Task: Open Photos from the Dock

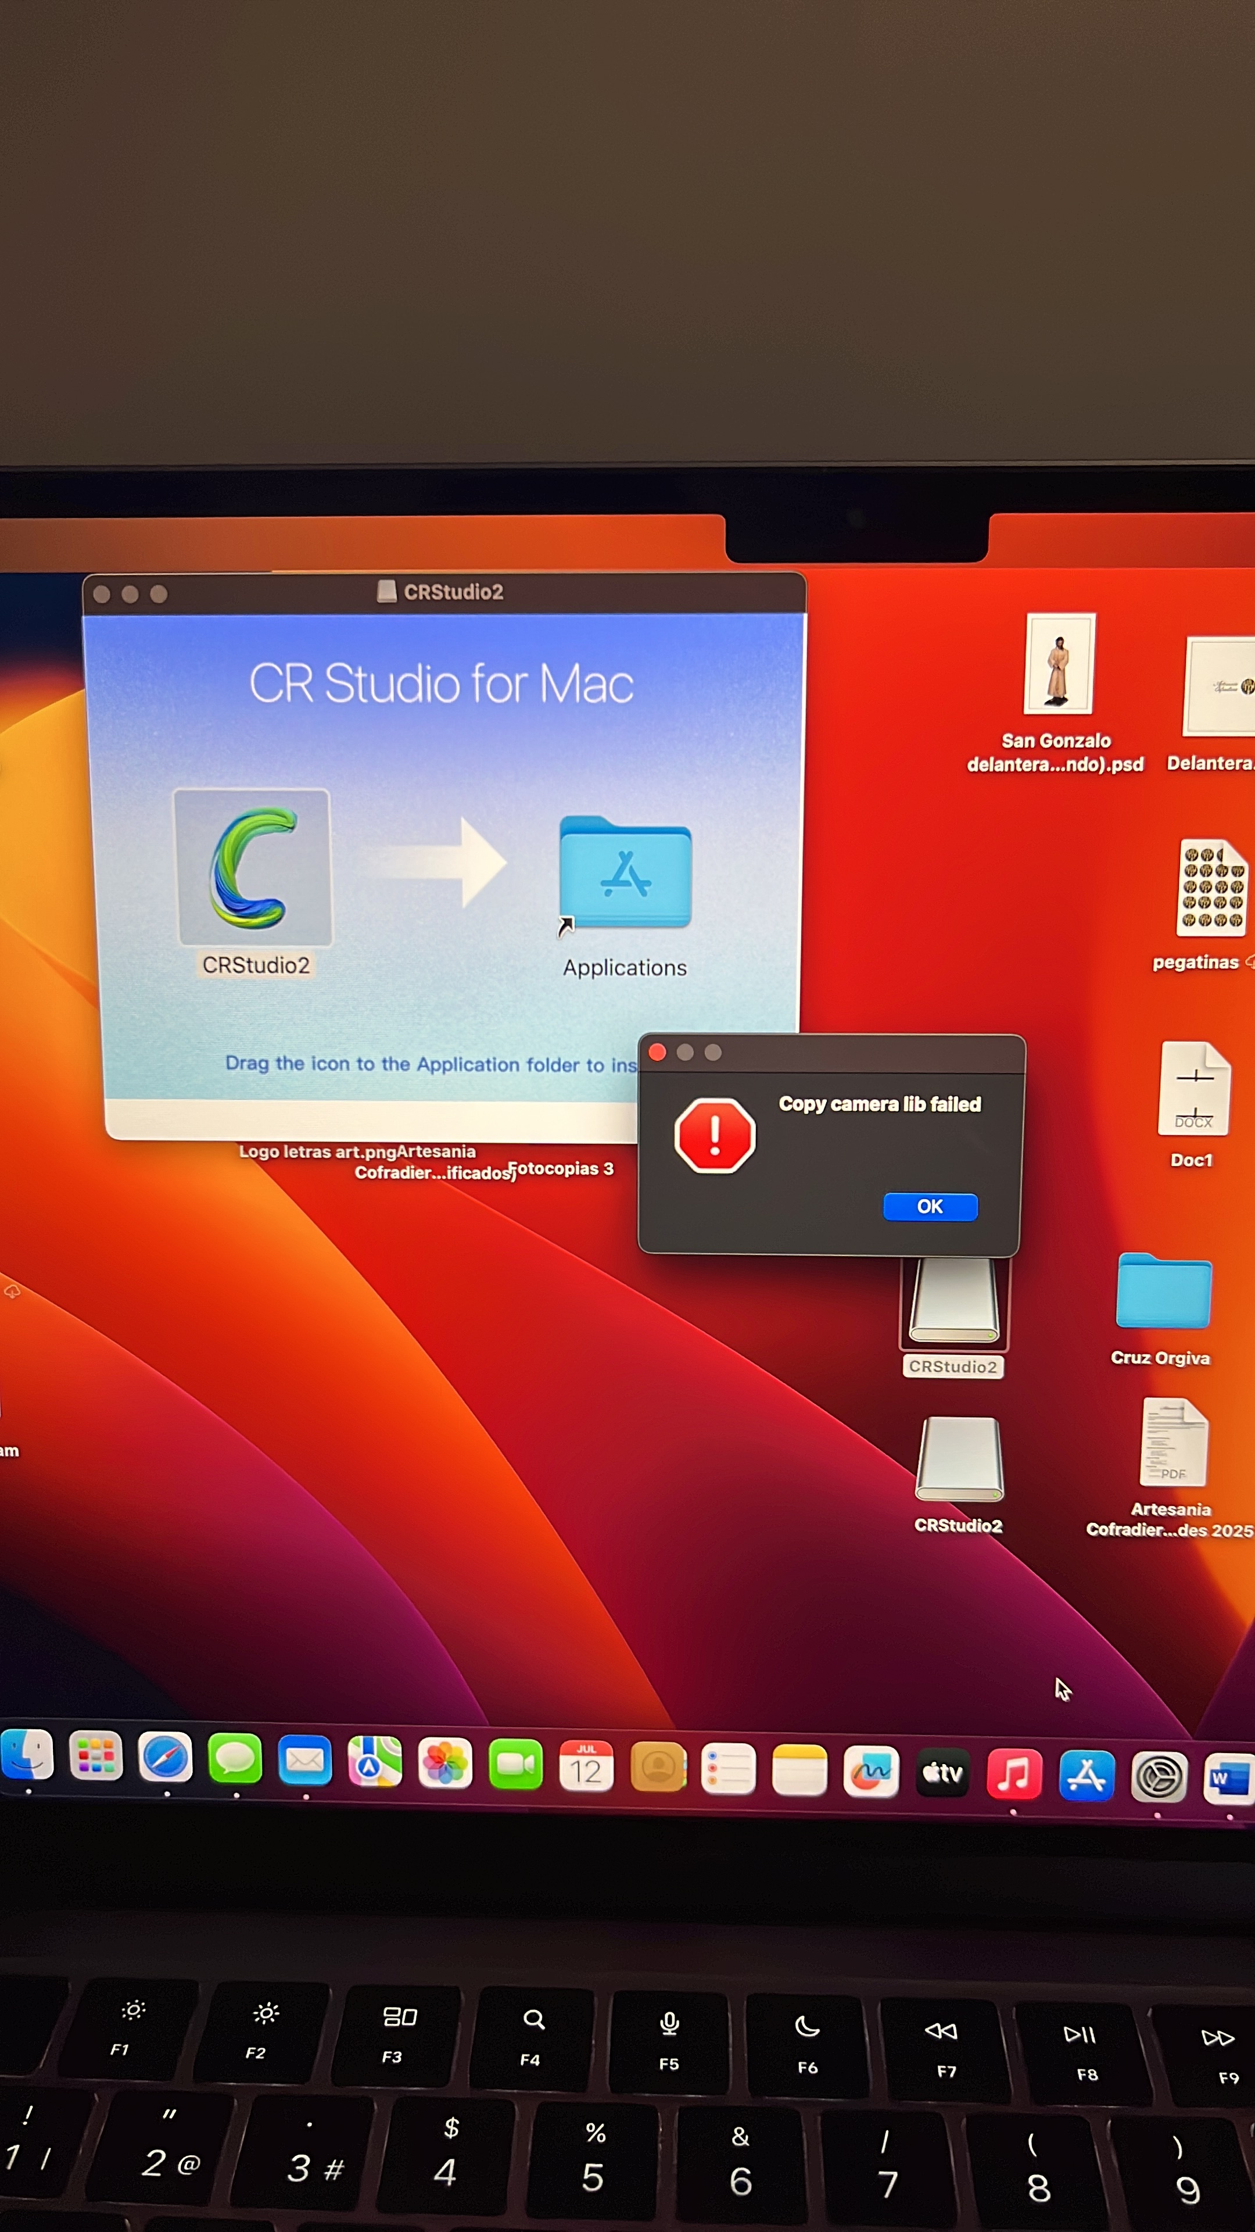Action: click(445, 1764)
